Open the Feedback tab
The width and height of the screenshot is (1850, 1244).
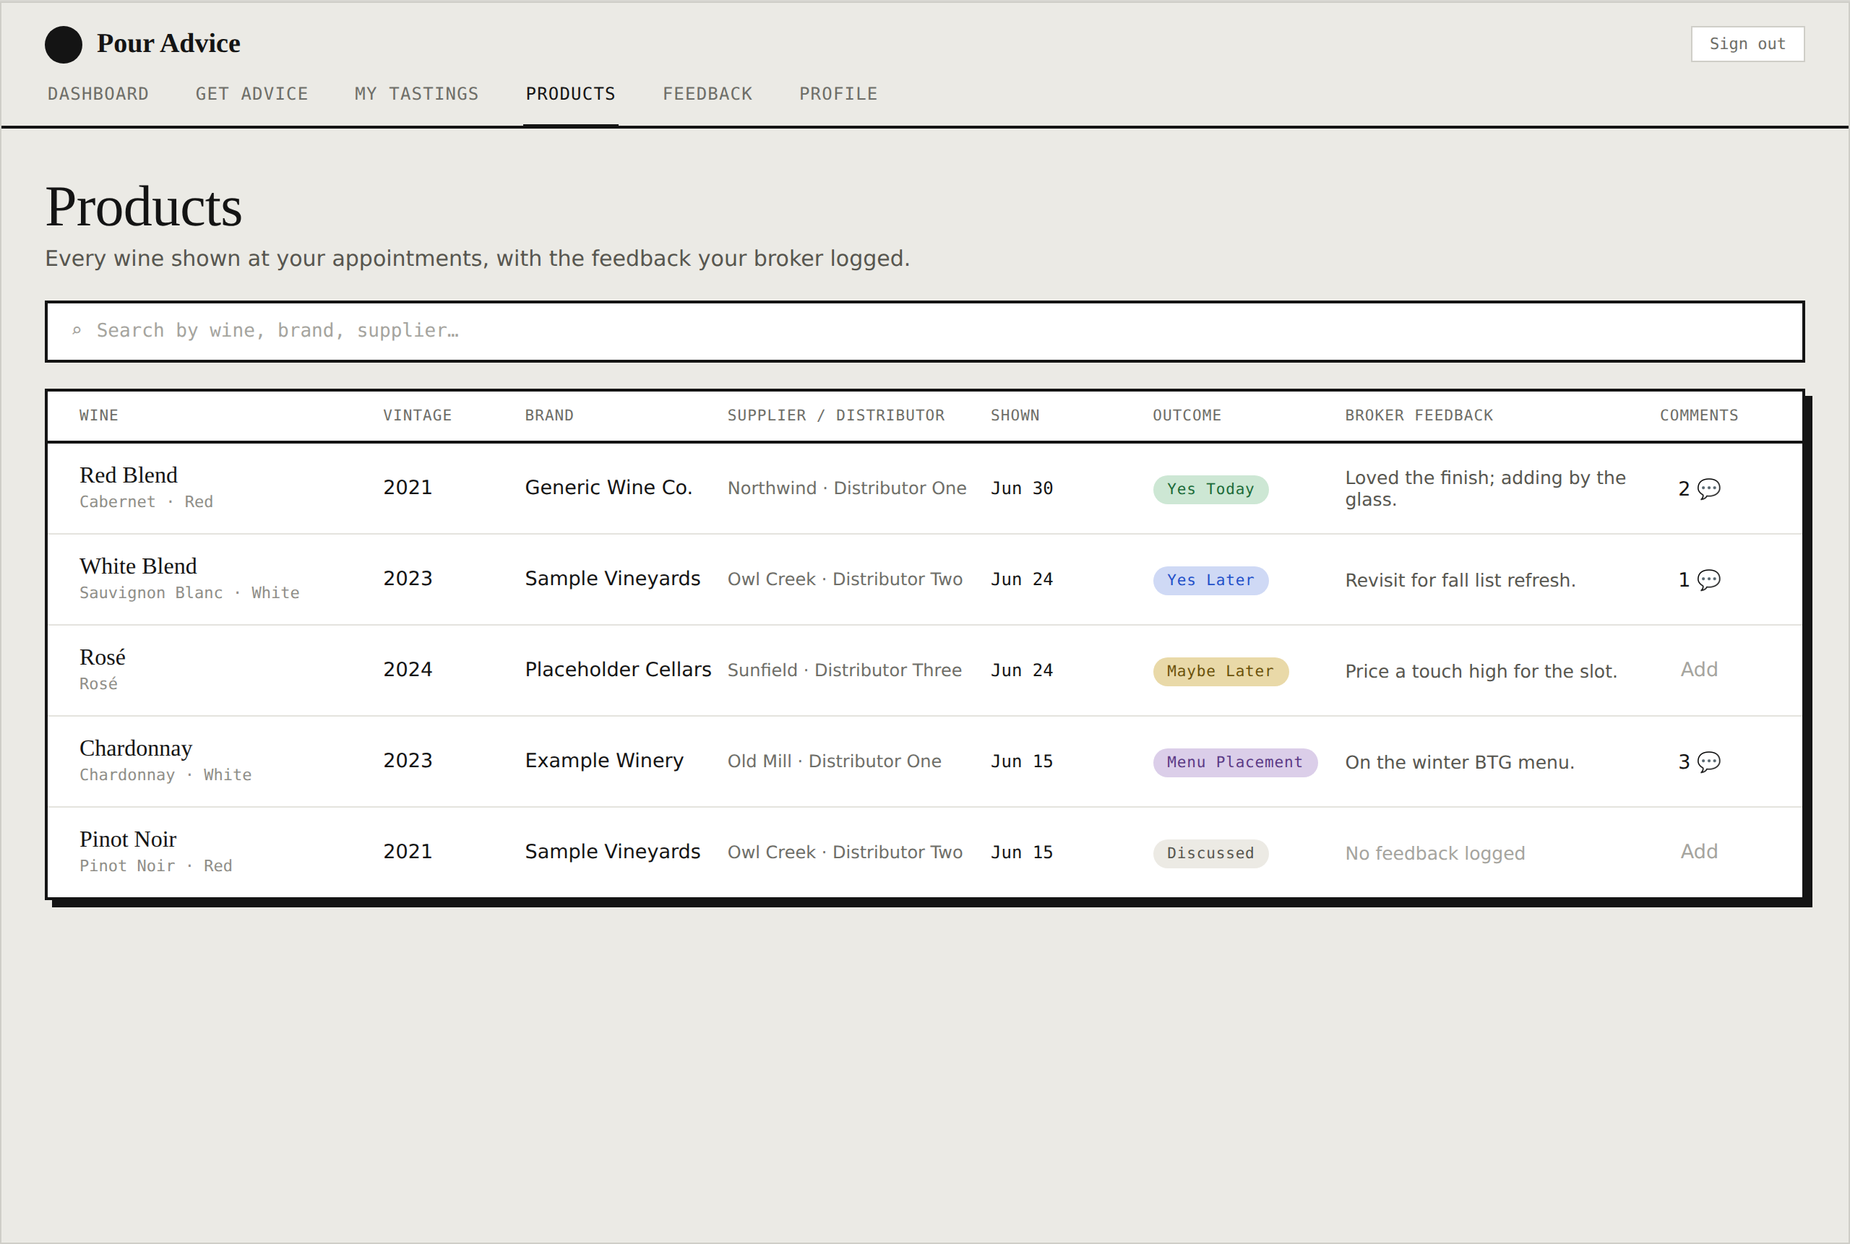[x=707, y=94]
